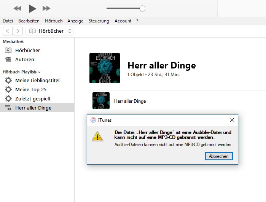Click the 1 Objekt • 23 Std., 41 Min. info
This screenshot has height=202, width=266.
(x=153, y=75)
